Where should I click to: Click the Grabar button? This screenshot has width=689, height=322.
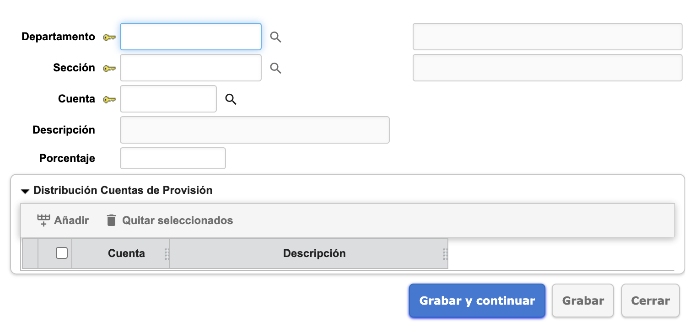tap(582, 301)
